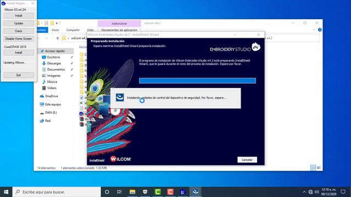Click the OneDrive cloud icon

pos(42,96)
